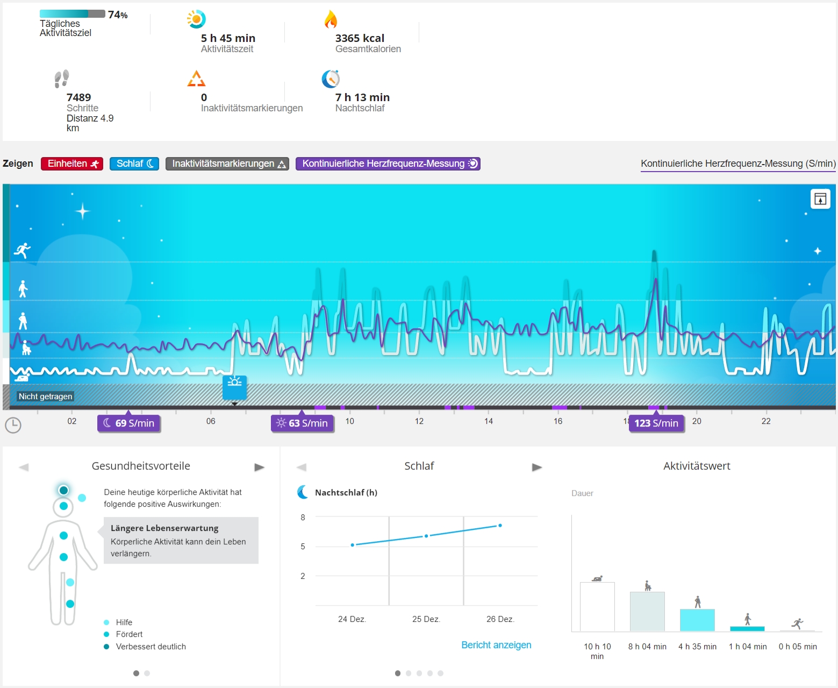
Task: Click the '7489' steps value
Action: click(78, 97)
